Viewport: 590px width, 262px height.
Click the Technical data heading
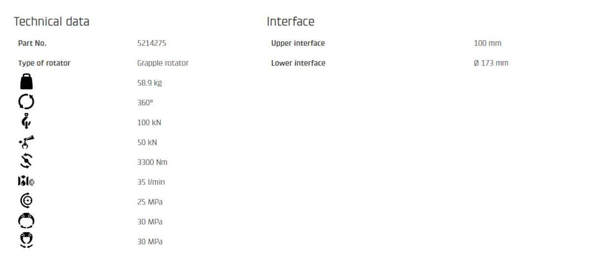tap(52, 22)
